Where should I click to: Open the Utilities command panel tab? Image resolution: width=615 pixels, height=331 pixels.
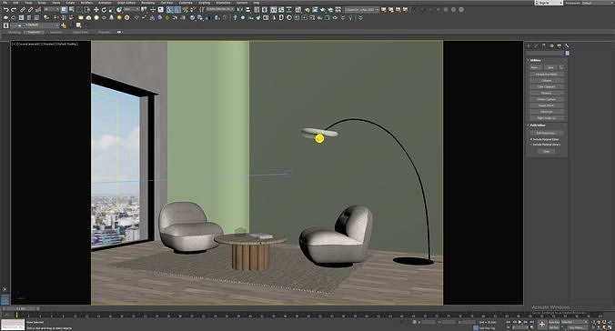click(x=567, y=45)
